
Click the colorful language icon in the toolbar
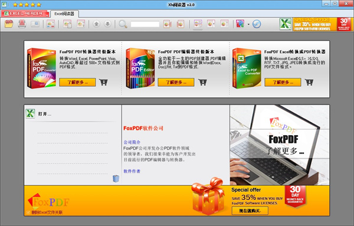[240, 24]
